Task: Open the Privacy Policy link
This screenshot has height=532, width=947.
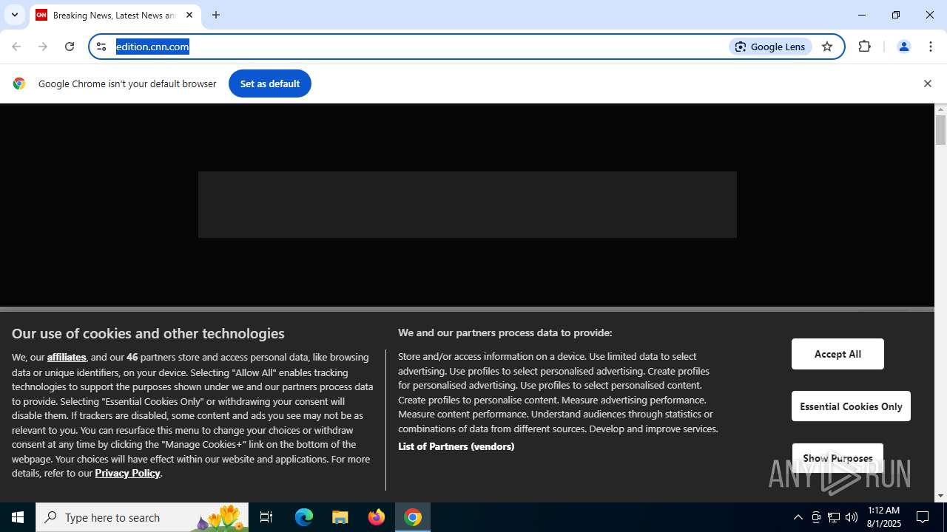Action: (127, 473)
